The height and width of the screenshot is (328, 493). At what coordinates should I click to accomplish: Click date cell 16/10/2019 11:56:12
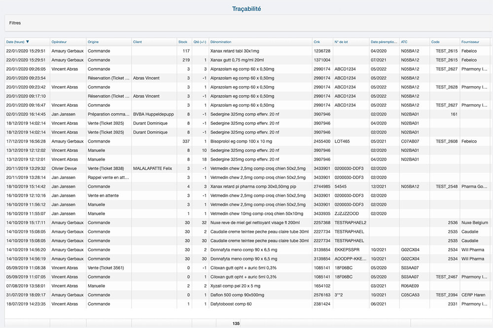[26, 205]
